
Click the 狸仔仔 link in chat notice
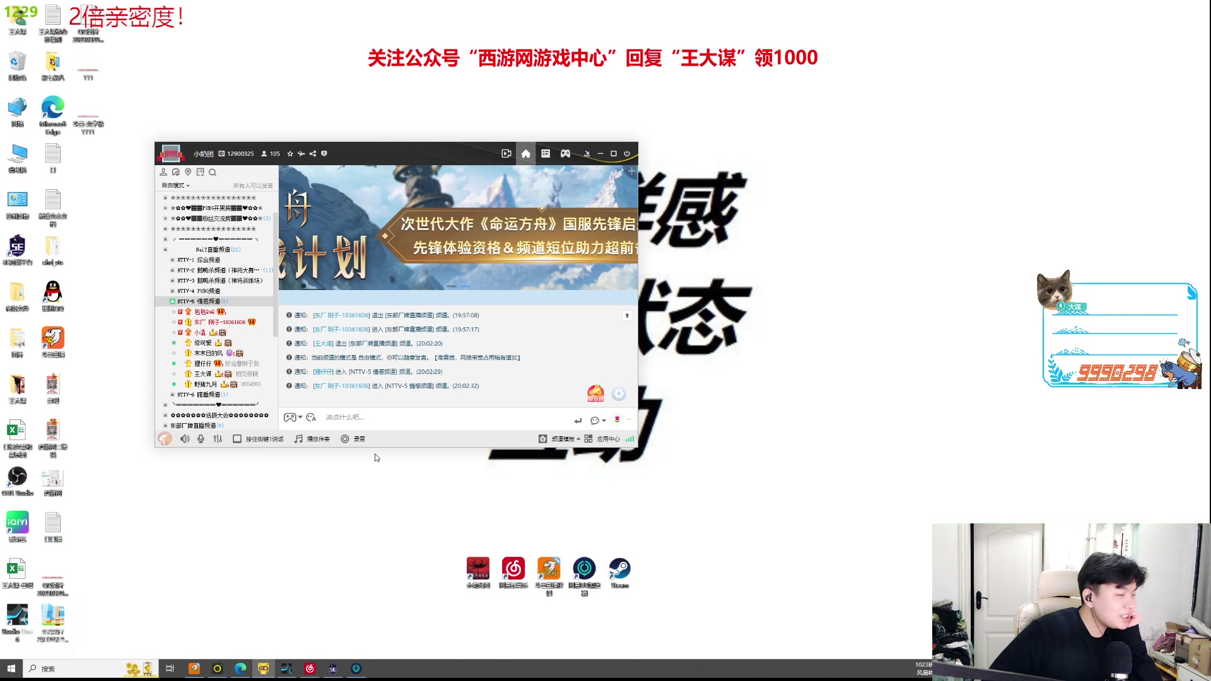click(x=323, y=372)
